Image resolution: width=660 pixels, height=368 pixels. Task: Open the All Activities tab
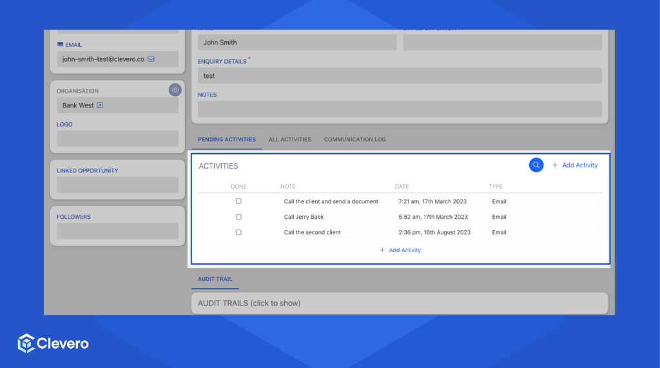pyautogui.click(x=290, y=140)
